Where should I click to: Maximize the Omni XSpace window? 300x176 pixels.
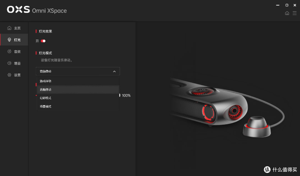pos(287,5)
